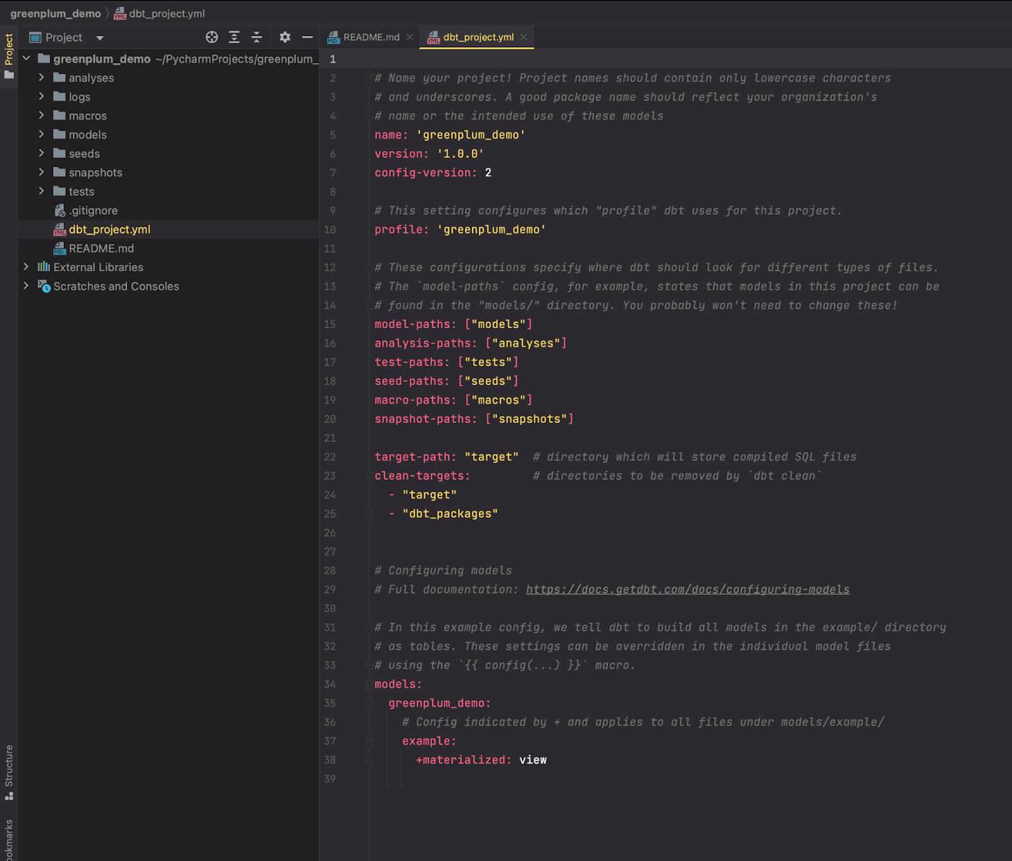Image resolution: width=1012 pixels, height=861 pixels.
Task: Click the analyses folder icon
Action: 59,77
